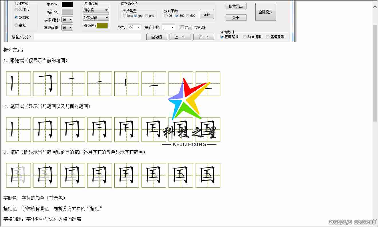Screen dimensions: 378x227
Task: Open the 外实里虚 frame style dropdown
Action: (x=96, y=17)
